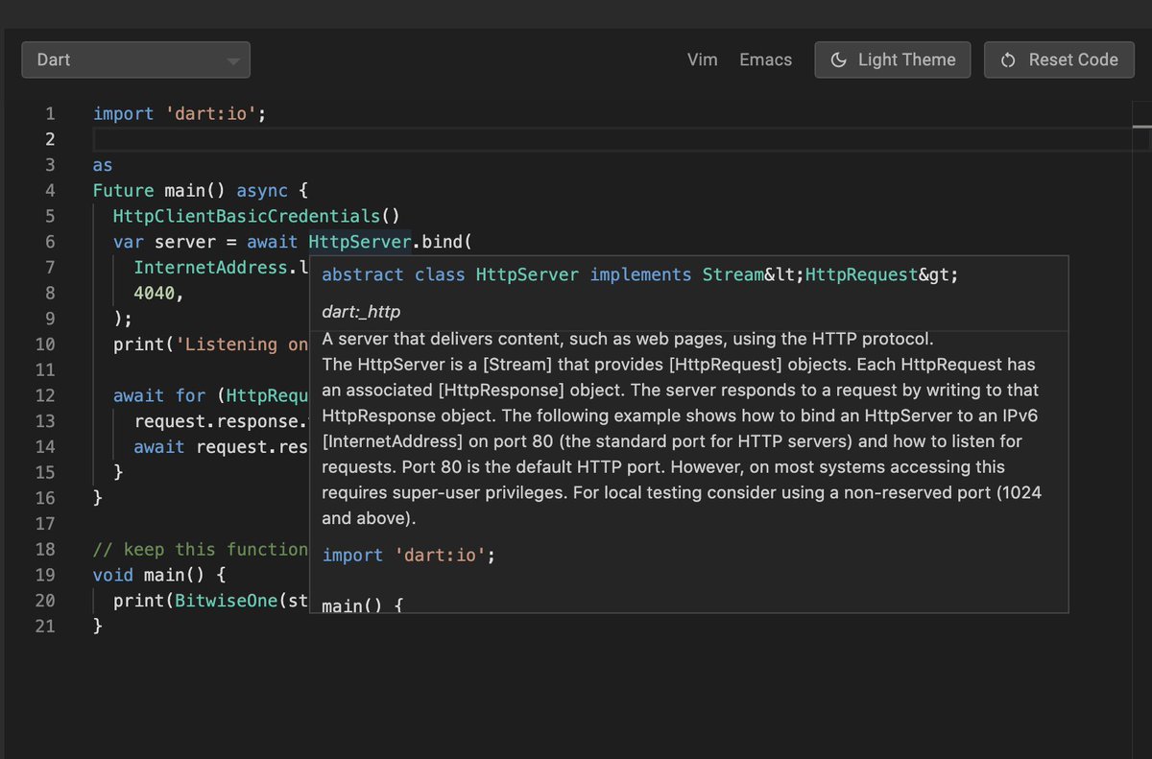Click 'var server' on line 6
Screen dimensions: 1152x759
point(164,242)
